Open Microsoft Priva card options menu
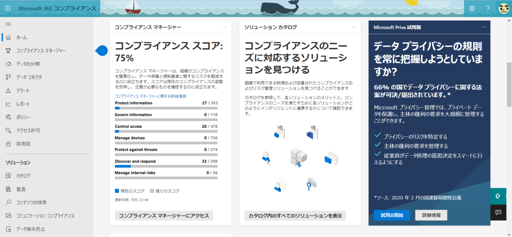This screenshot has height=237, width=512. tap(483, 27)
